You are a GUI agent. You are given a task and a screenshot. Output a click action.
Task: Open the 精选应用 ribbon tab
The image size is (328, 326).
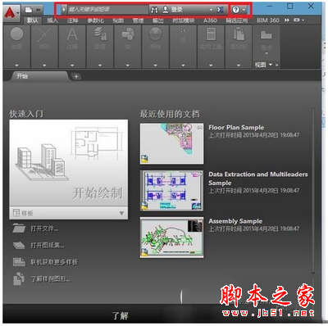[237, 20]
